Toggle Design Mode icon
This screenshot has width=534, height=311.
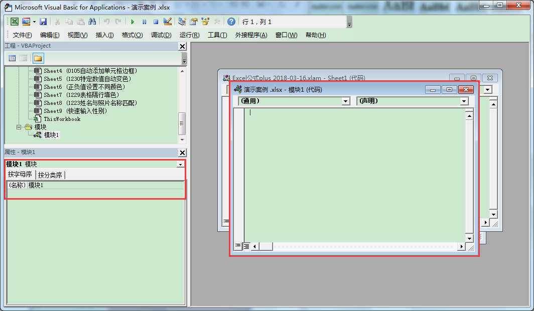(x=167, y=22)
